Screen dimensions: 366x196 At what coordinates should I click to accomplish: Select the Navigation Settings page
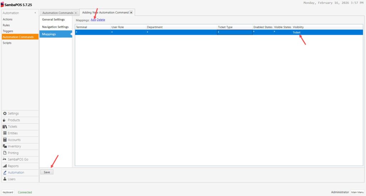(x=55, y=27)
